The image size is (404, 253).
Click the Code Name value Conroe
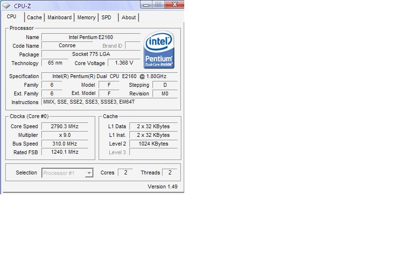coord(67,45)
